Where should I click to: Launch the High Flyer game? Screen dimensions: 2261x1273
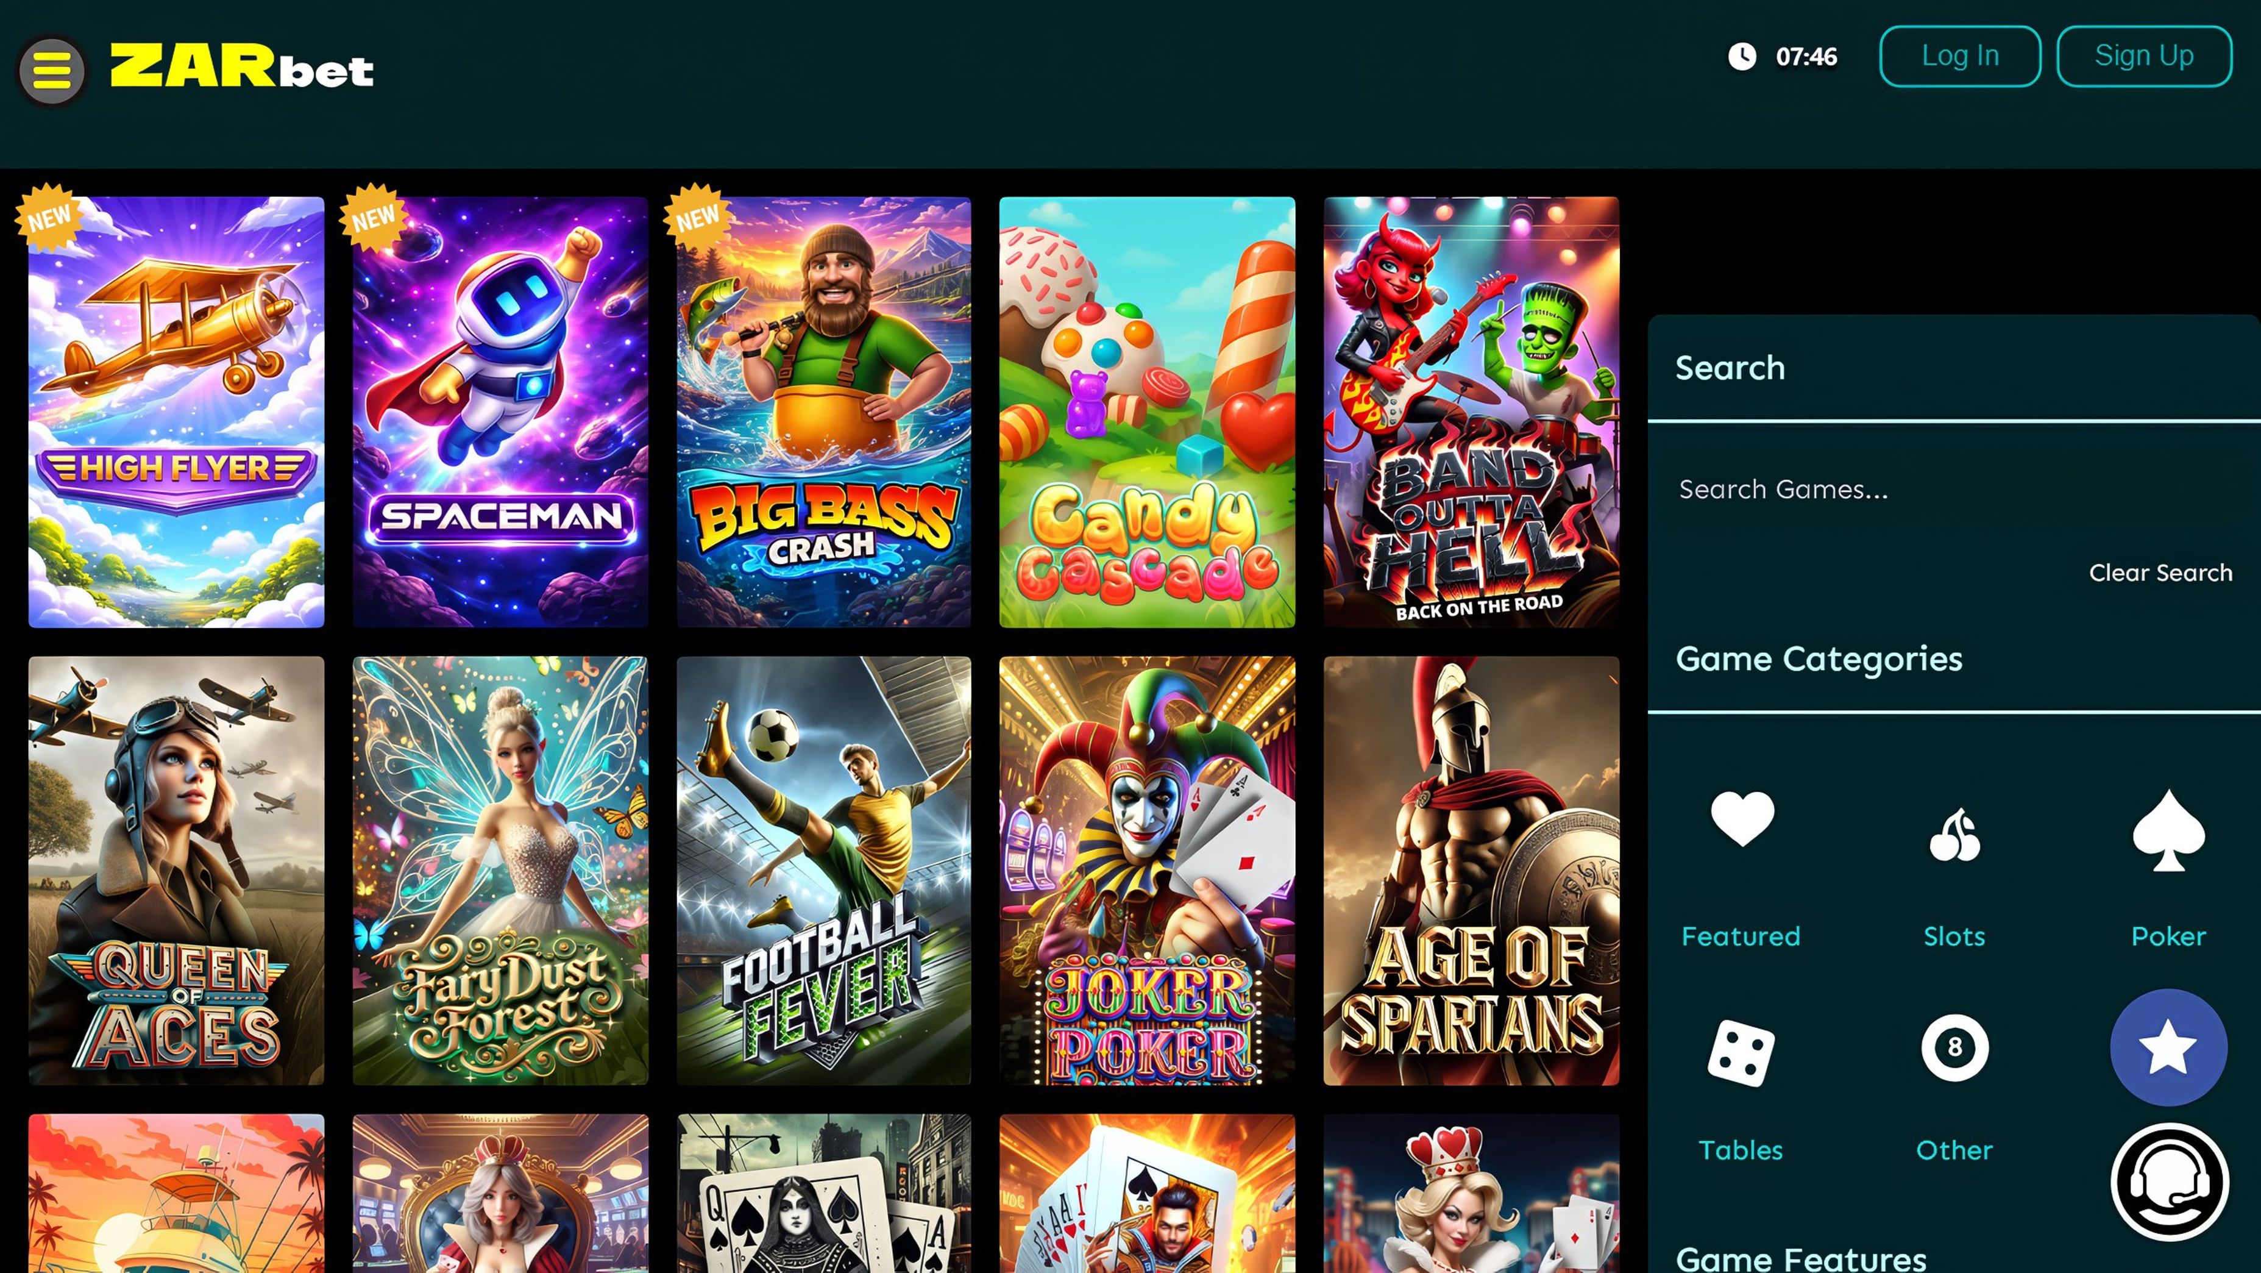coord(176,412)
